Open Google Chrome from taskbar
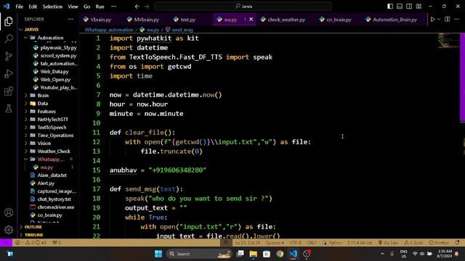Viewport: 465px width, 261px height. 280,254
